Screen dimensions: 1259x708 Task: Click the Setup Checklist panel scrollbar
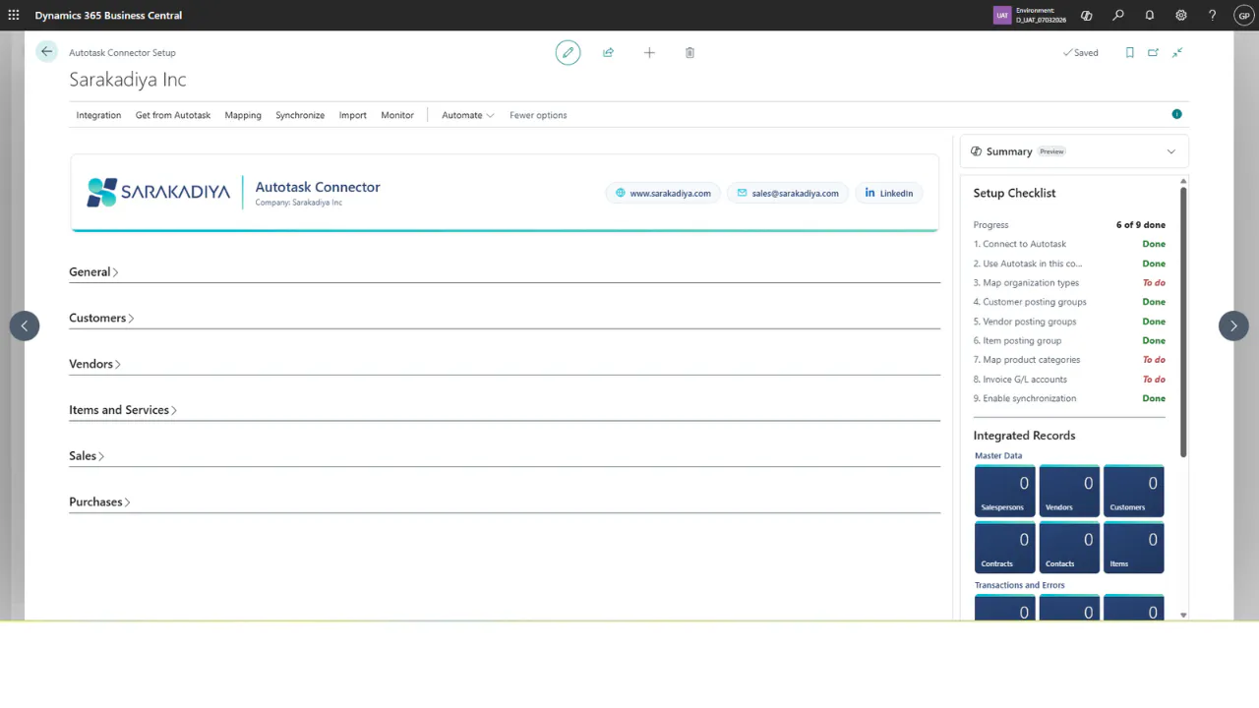pyautogui.click(x=1183, y=322)
